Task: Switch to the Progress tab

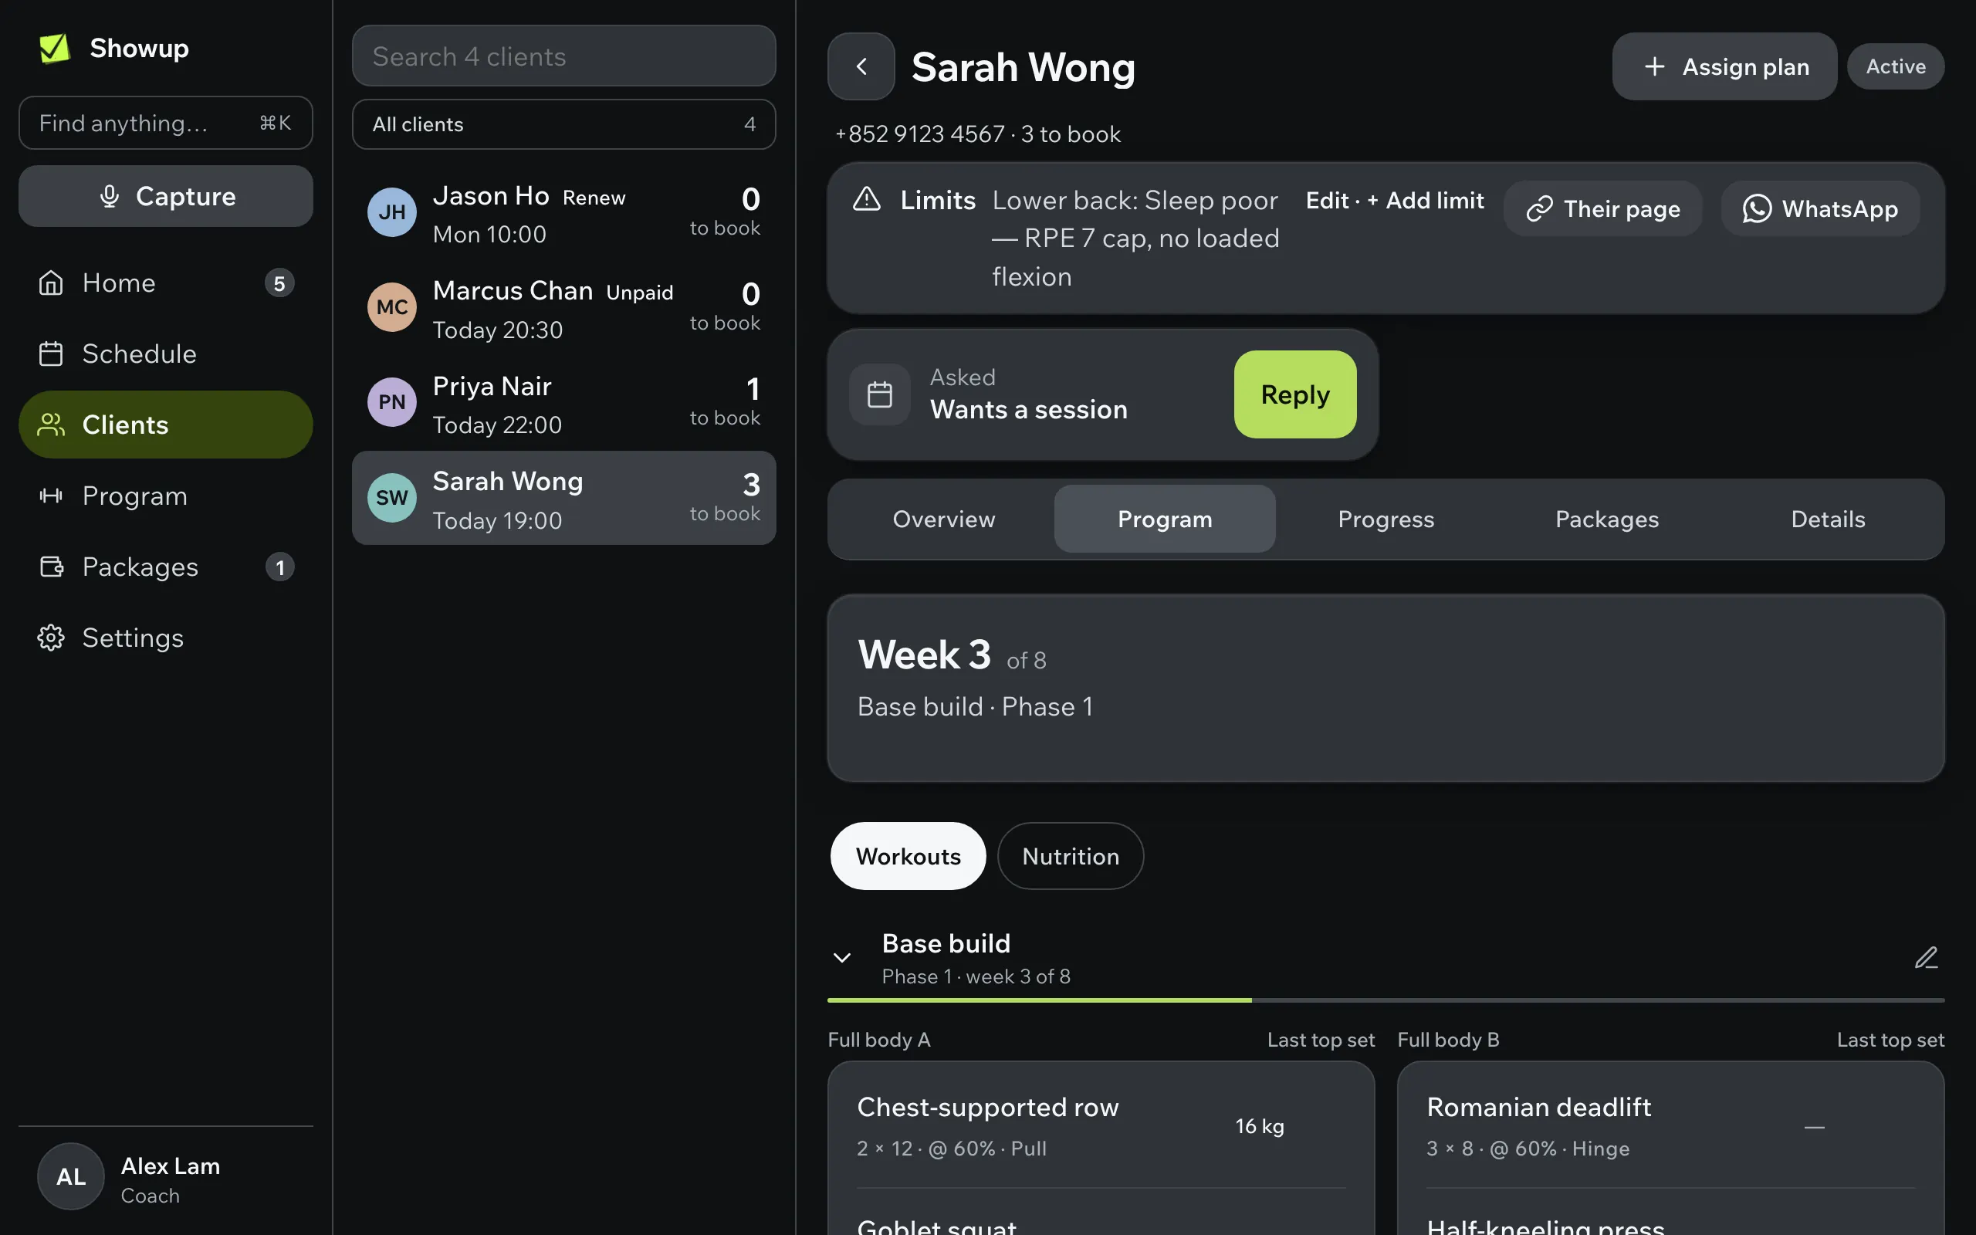Action: (x=1386, y=519)
